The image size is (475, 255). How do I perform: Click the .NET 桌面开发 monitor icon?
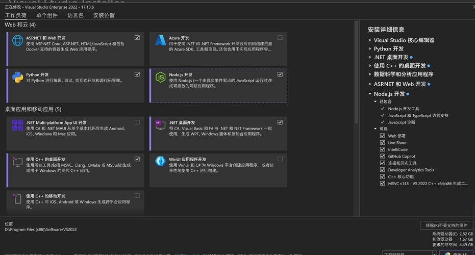(x=160, y=125)
